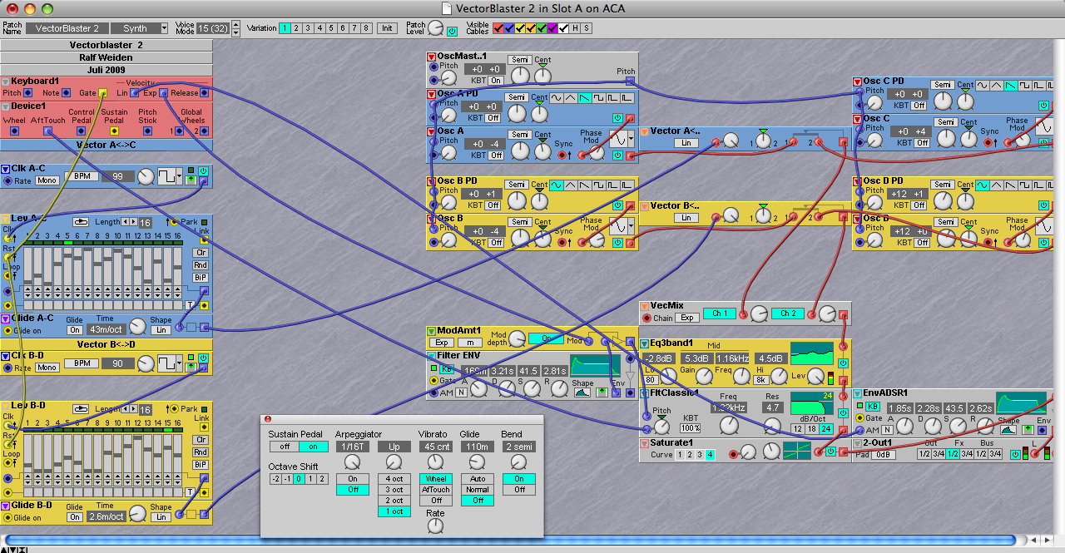Toggle Saturate1 bypass power icon
1065x553 pixels.
click(x=830, y=452)
